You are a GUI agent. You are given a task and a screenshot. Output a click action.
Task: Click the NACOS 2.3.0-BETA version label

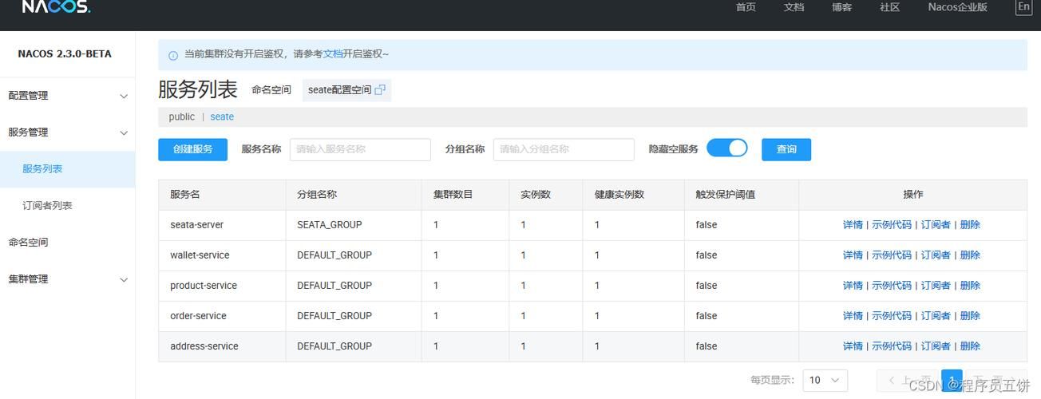(65, 54)
